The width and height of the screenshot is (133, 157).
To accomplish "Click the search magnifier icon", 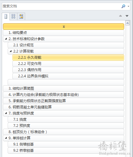I will [x=123, y=6].
